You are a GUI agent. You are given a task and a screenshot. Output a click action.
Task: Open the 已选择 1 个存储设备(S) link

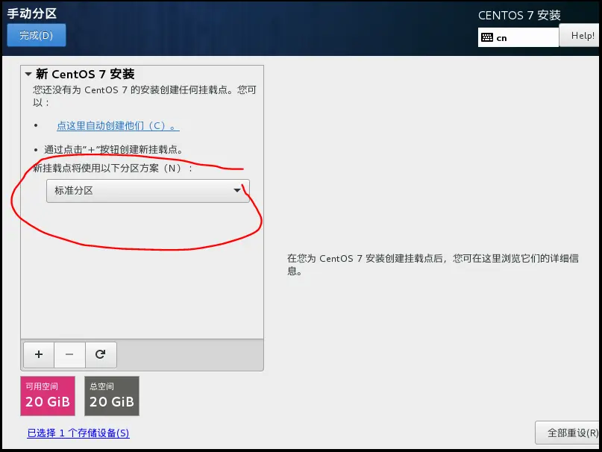click(x=78, y=433)
